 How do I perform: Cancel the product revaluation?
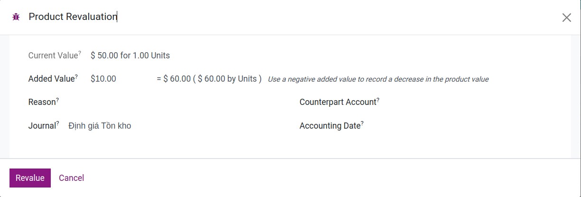pos(71,178)
